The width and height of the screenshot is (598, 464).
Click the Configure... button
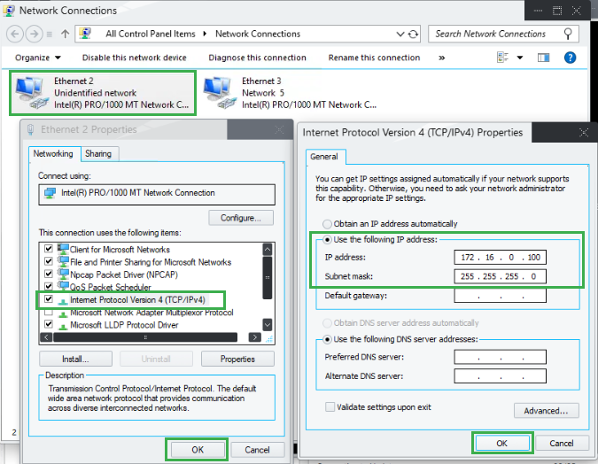point(240,218)
